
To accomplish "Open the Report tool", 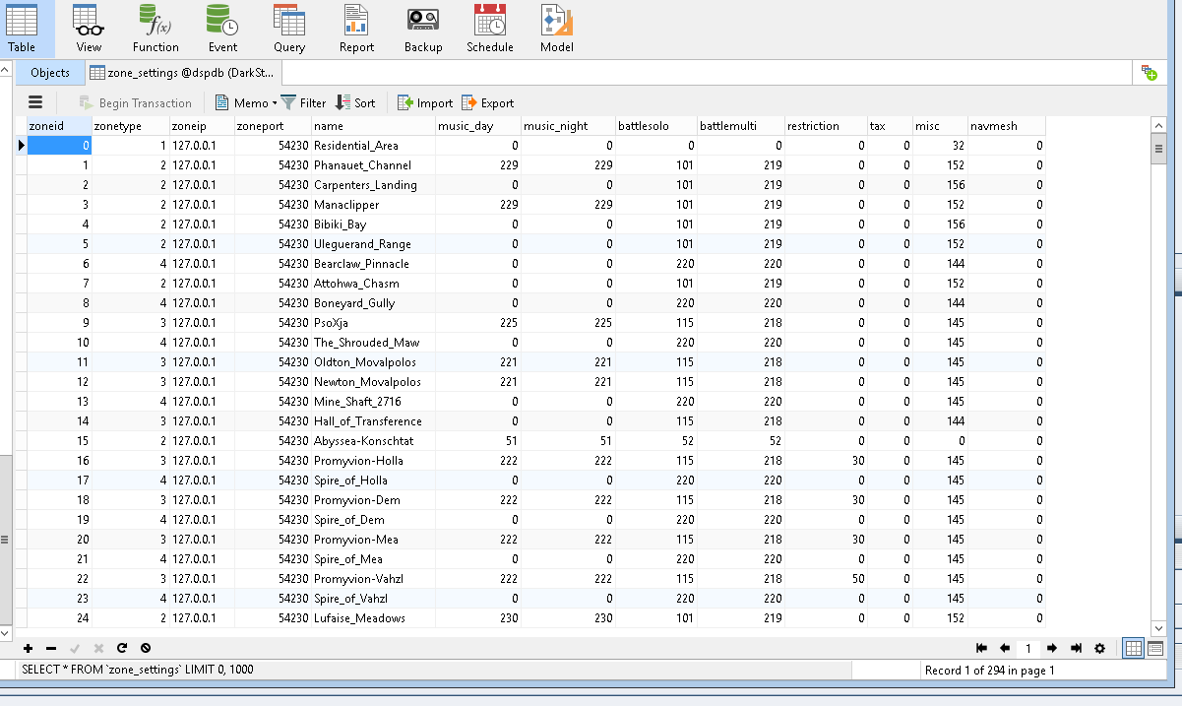I will click(x=356, y=28).
